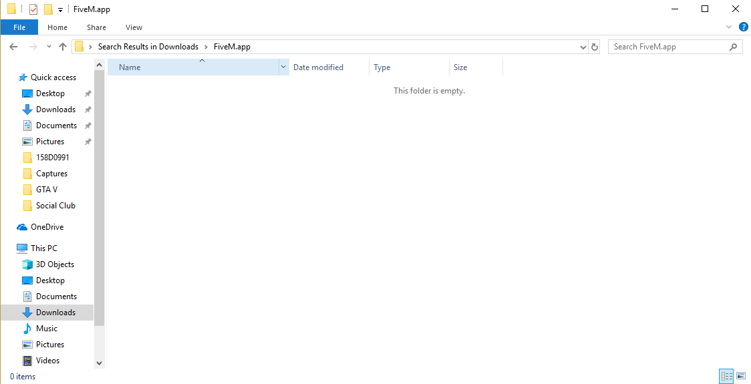Sort by the Size column
Image resolution: width=751 pixels, height=384 pixels.
pyautogui.click(x=476, y=67)
